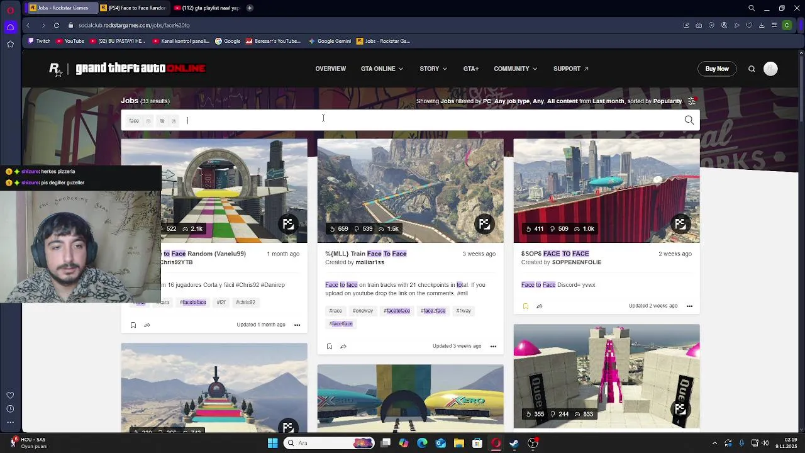The height and width of the screenshot is (453, 805).
Task: Open Train Face To Face thumbnail
Action: (x=410, y=191)
